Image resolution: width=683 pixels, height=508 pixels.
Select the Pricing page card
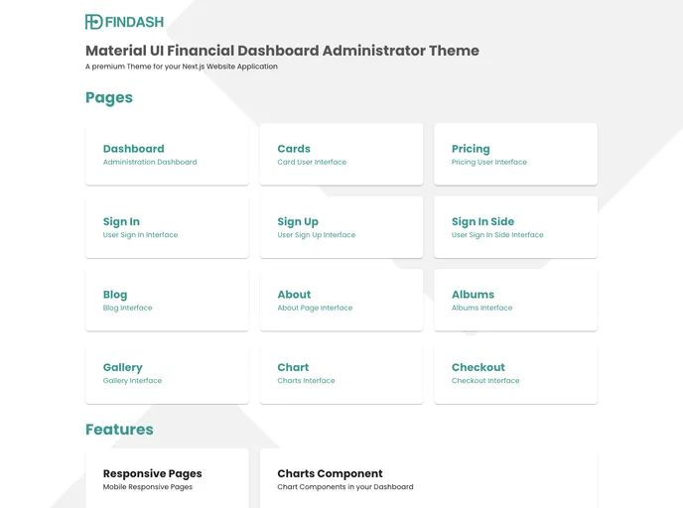coord(515,154)
